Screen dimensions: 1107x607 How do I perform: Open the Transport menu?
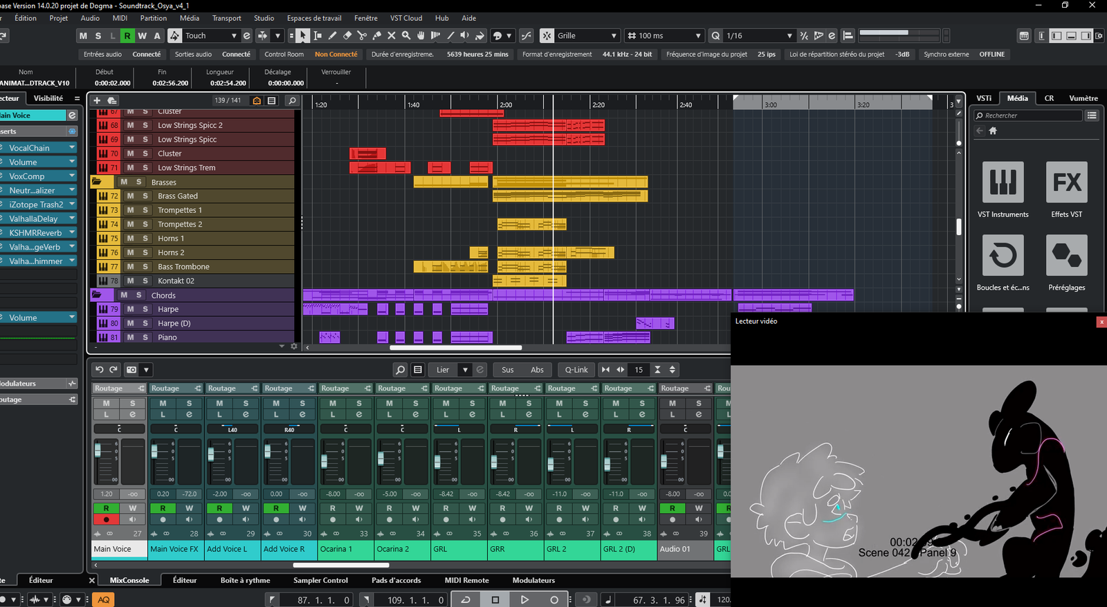click(x=226, y=18)
